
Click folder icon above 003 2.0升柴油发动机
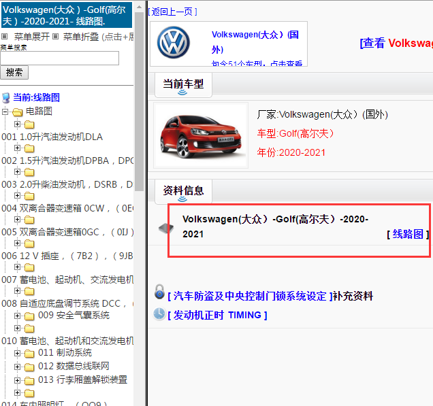tap(29, 172)
